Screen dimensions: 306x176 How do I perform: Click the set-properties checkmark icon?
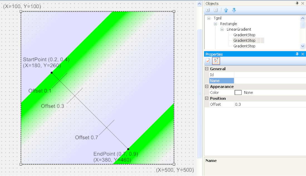(207, 61)
